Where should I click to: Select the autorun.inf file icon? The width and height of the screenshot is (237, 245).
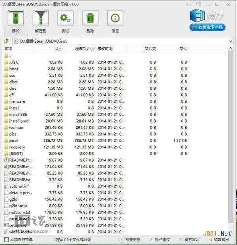click(x=6, y=186)
